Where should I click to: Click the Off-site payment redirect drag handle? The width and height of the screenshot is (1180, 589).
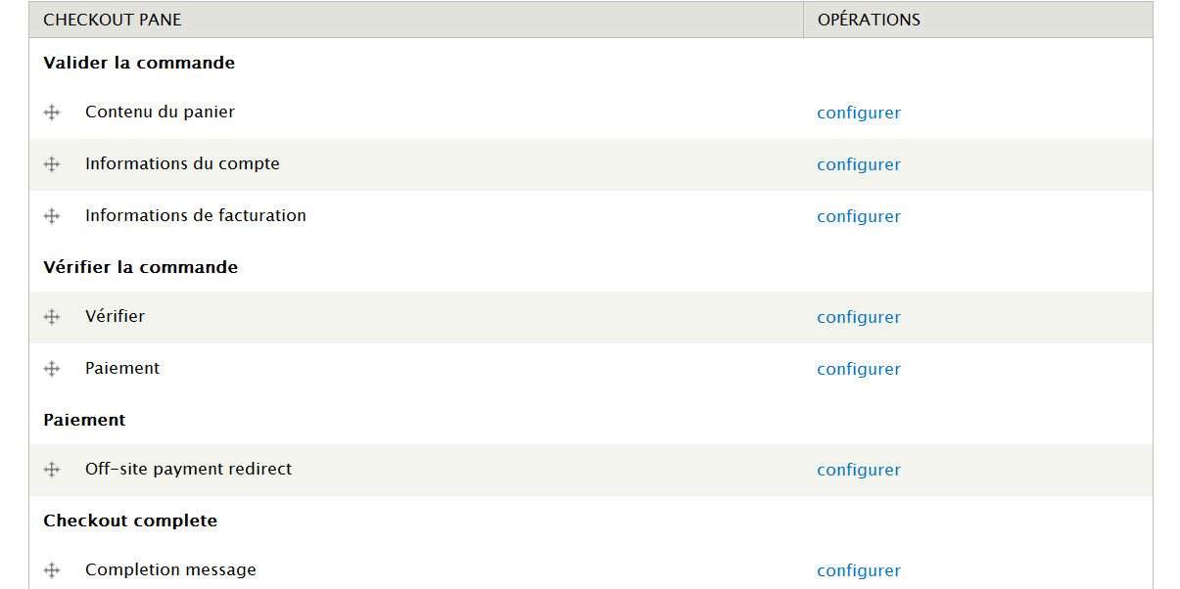(52, 470)
